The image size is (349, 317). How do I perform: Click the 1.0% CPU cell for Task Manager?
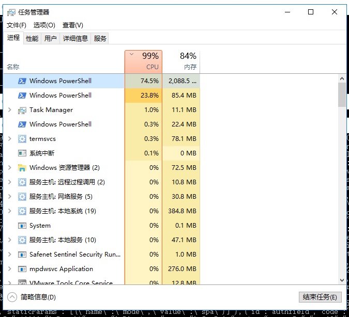click(x=144, y=110)
